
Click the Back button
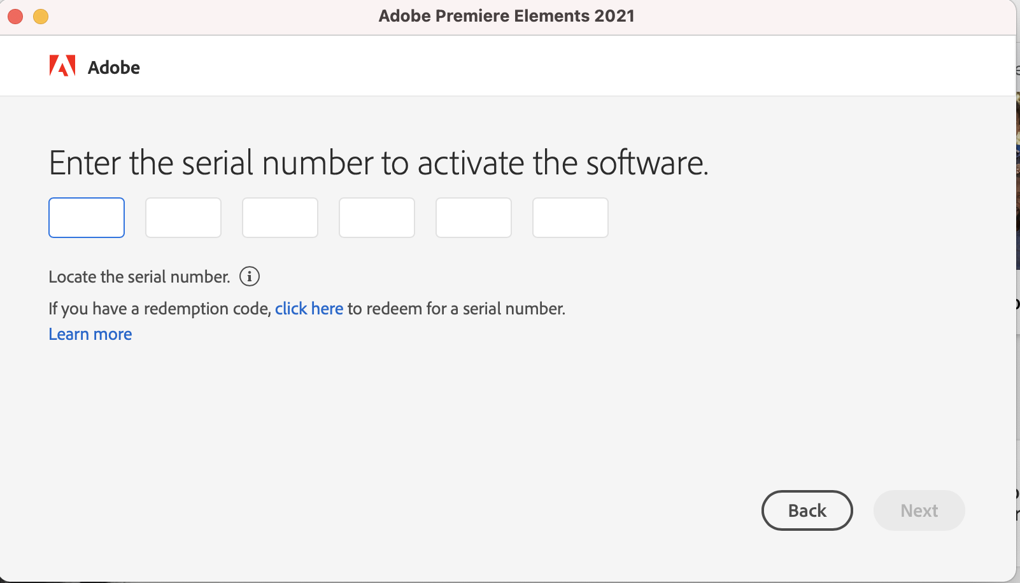tap(807, 510)
